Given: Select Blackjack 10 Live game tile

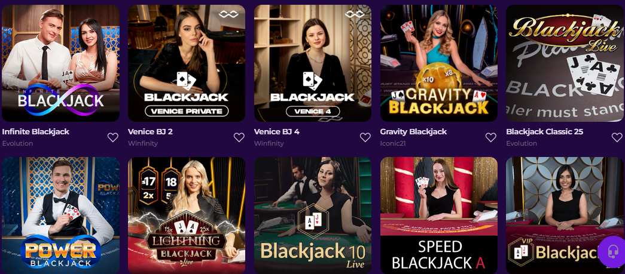Looking at the screenshot, I should point(313,215).
